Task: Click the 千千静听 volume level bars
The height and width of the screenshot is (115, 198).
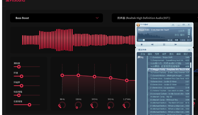Action: (189, 32)
